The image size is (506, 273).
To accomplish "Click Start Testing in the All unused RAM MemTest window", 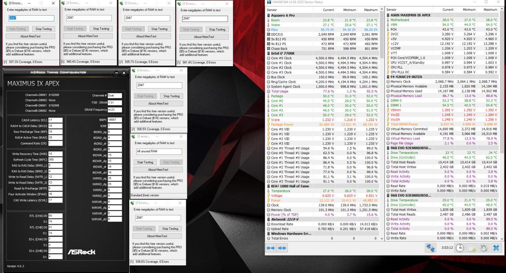I will [145, 162].
